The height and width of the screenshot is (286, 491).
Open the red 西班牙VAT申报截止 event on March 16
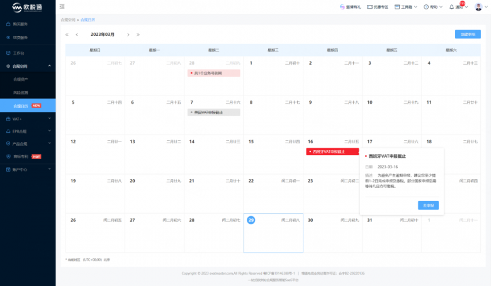click(x=332, y=151)
